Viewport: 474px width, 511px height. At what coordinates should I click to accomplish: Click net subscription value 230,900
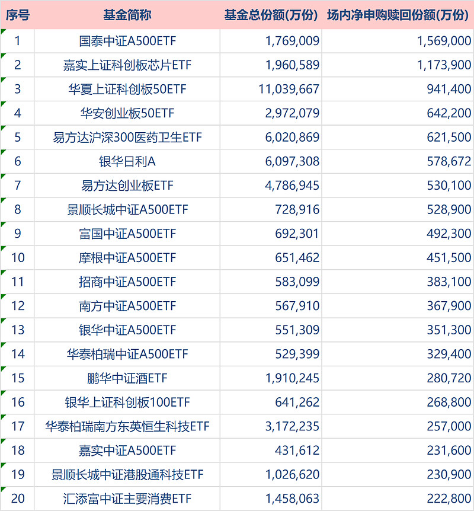coord(449,475)
